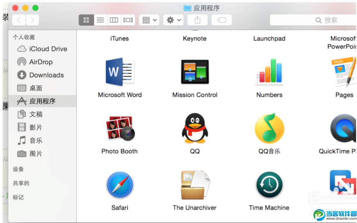Select The Unarchiver app icon
The height and width of the screenshot is (223, 357).
click(x=195, y=185)
